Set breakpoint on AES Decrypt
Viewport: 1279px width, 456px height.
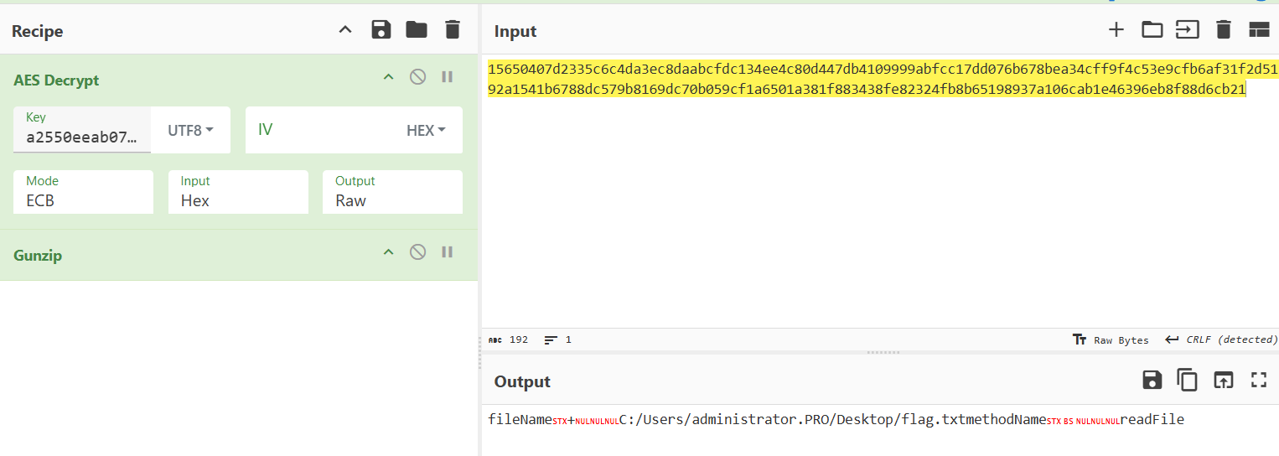[448, 77]
